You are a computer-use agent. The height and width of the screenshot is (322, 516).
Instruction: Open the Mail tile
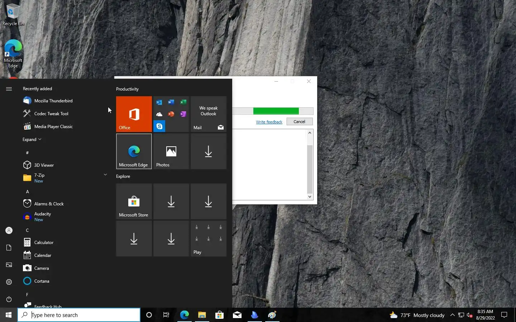tap(209, 114)
